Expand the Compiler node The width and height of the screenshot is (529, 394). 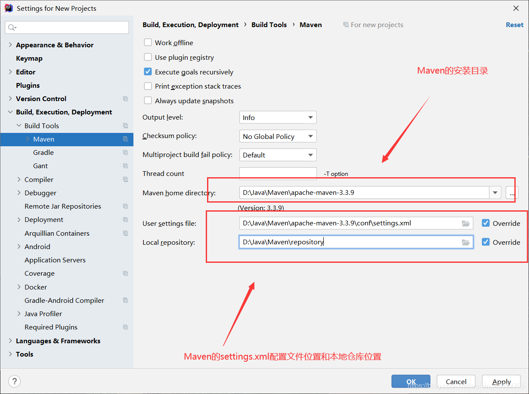(19, 179)
